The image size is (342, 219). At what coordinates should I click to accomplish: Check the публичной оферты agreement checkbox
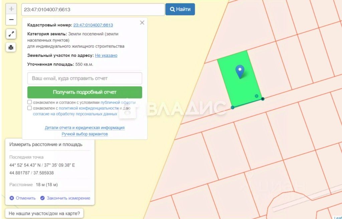[29, 102]
